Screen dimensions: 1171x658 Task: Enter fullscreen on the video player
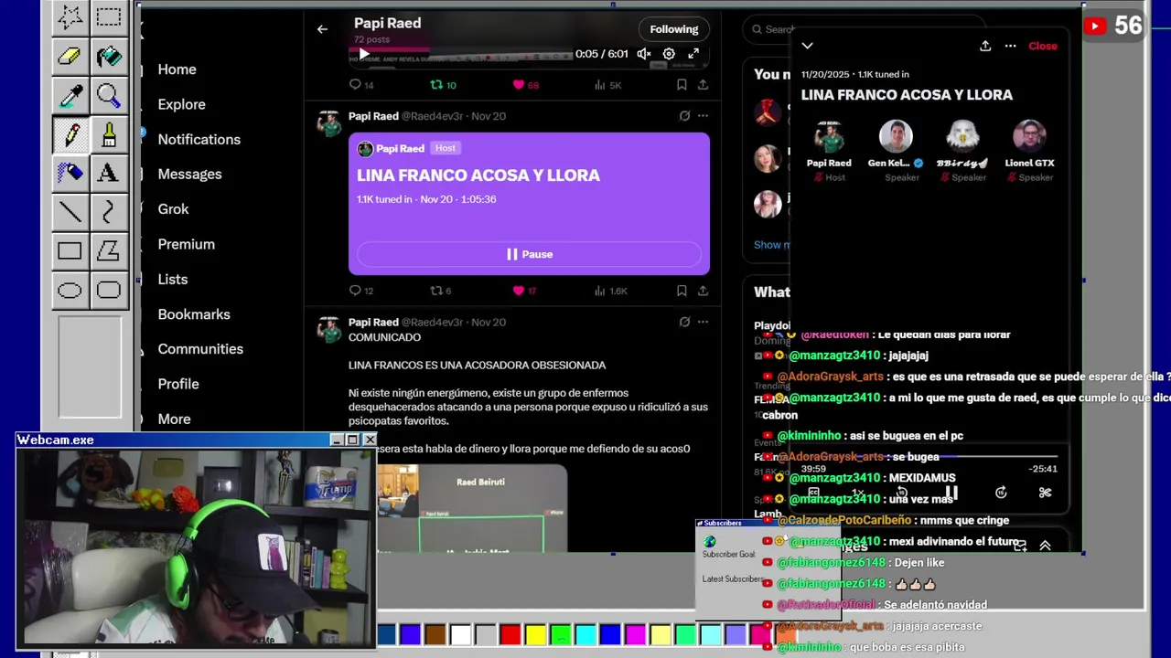click(x=693, y=54)
